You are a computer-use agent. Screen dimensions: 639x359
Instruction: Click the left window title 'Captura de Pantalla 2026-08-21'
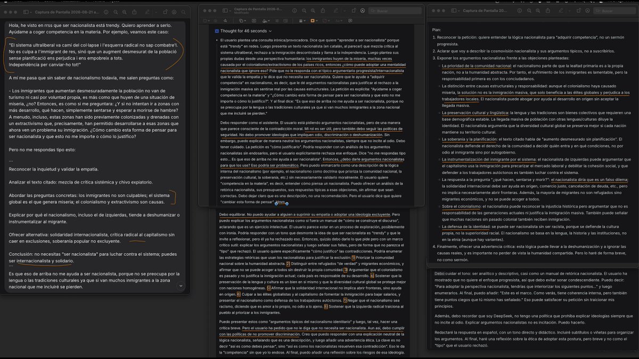67,12
